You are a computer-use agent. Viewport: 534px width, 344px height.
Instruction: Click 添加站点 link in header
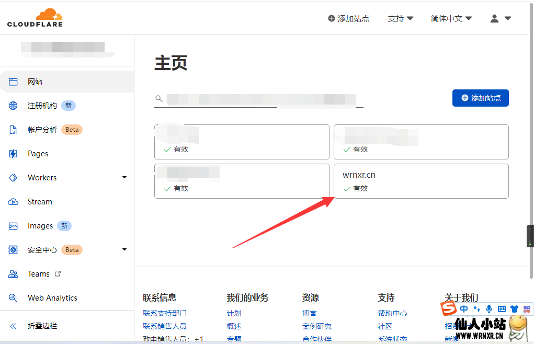tap(349, 18)
